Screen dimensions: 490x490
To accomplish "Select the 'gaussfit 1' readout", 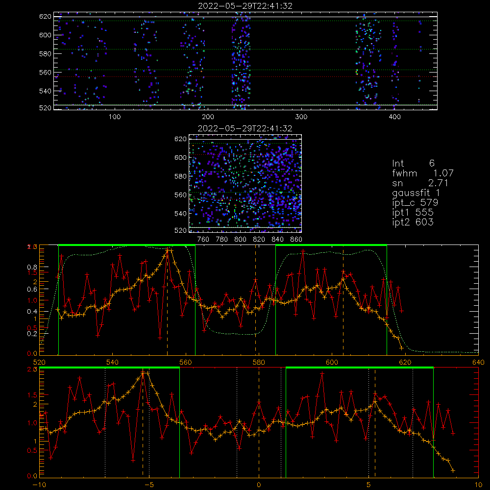I will click(x=416, y=193).
